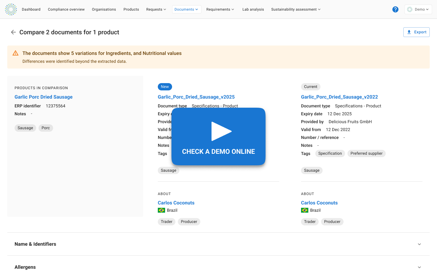Click Trader tag under New document

coord(167,222)
